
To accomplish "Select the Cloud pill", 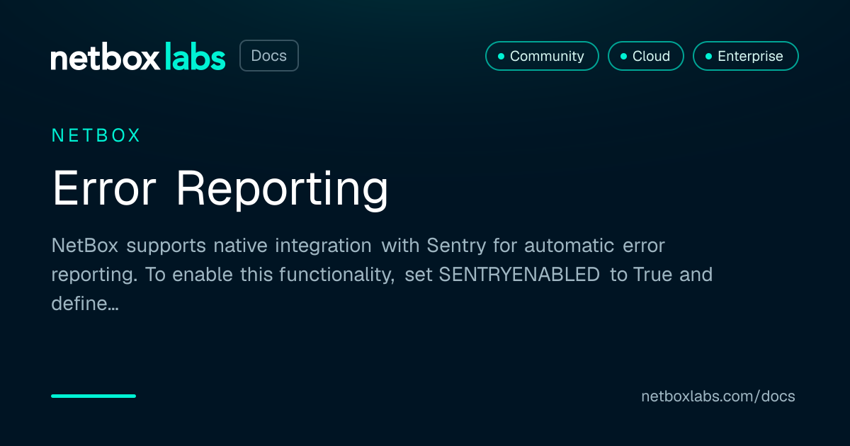I will pos(645,56).
